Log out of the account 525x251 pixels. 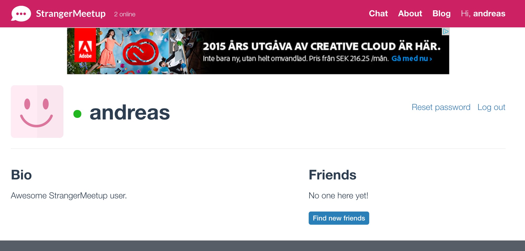pos(491,107)
